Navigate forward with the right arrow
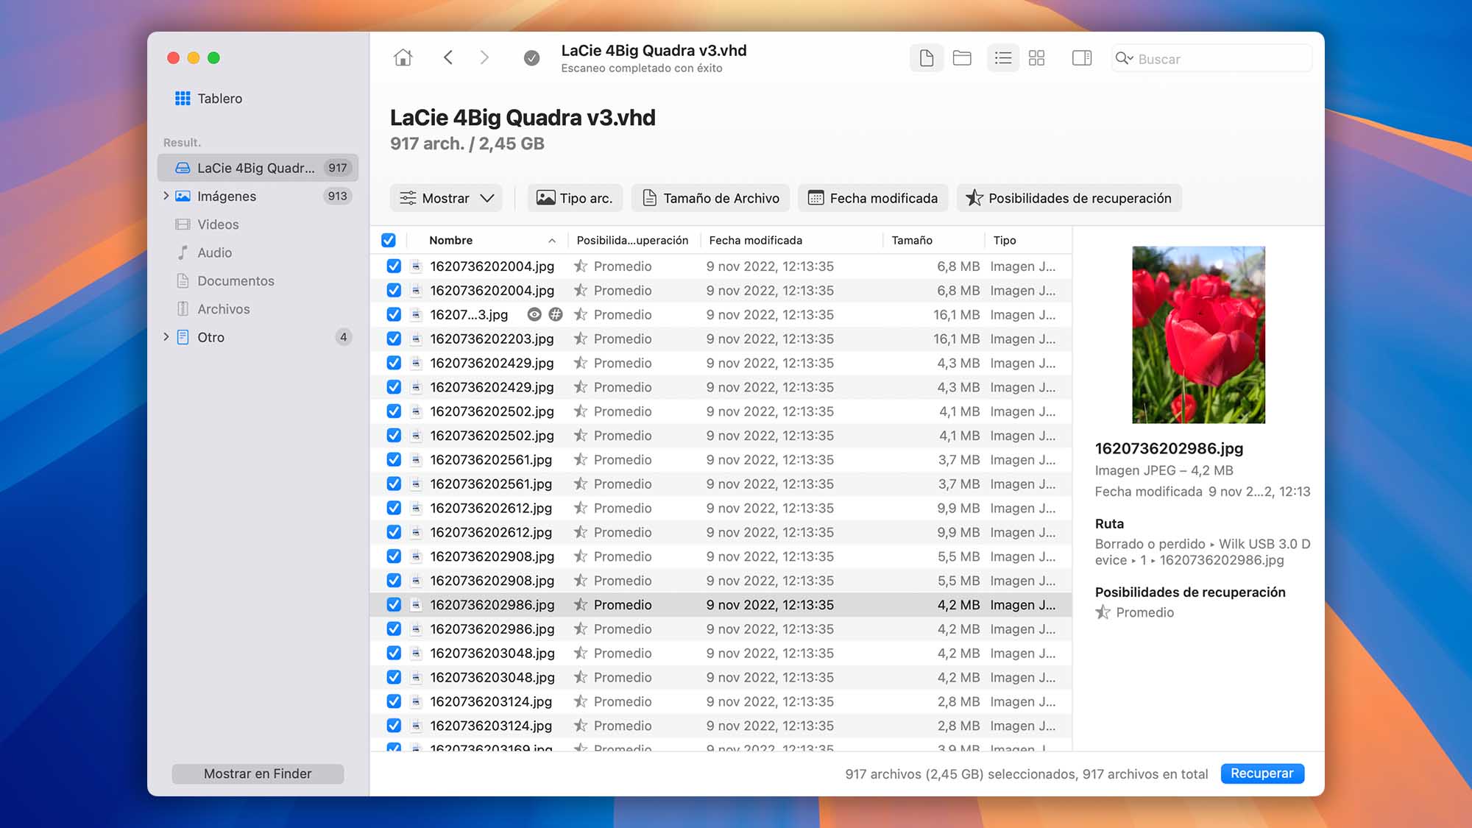 [x=484, y=57]
